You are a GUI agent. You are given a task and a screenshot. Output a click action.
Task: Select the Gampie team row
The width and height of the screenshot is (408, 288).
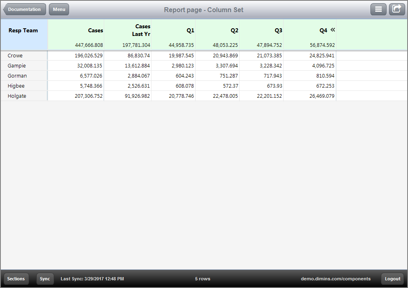click(x=24, y=65)
